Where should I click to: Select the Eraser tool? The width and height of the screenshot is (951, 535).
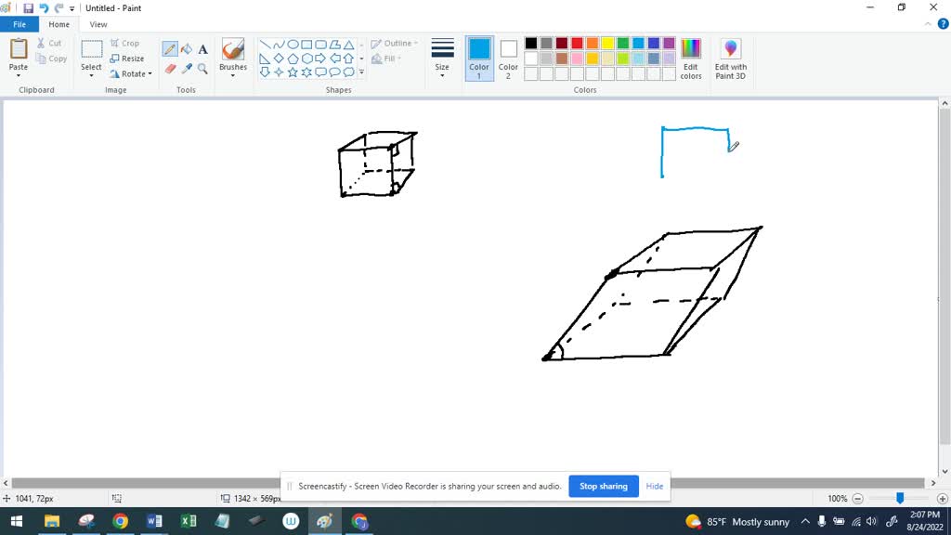click(171, 67)
